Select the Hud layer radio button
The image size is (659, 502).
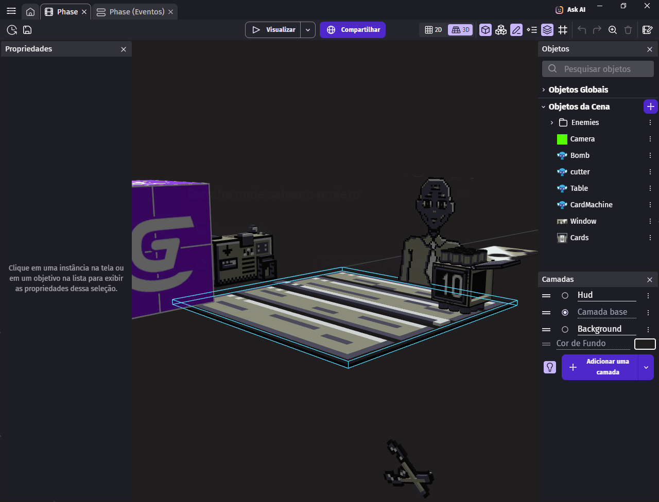click(x=565, y=295)
